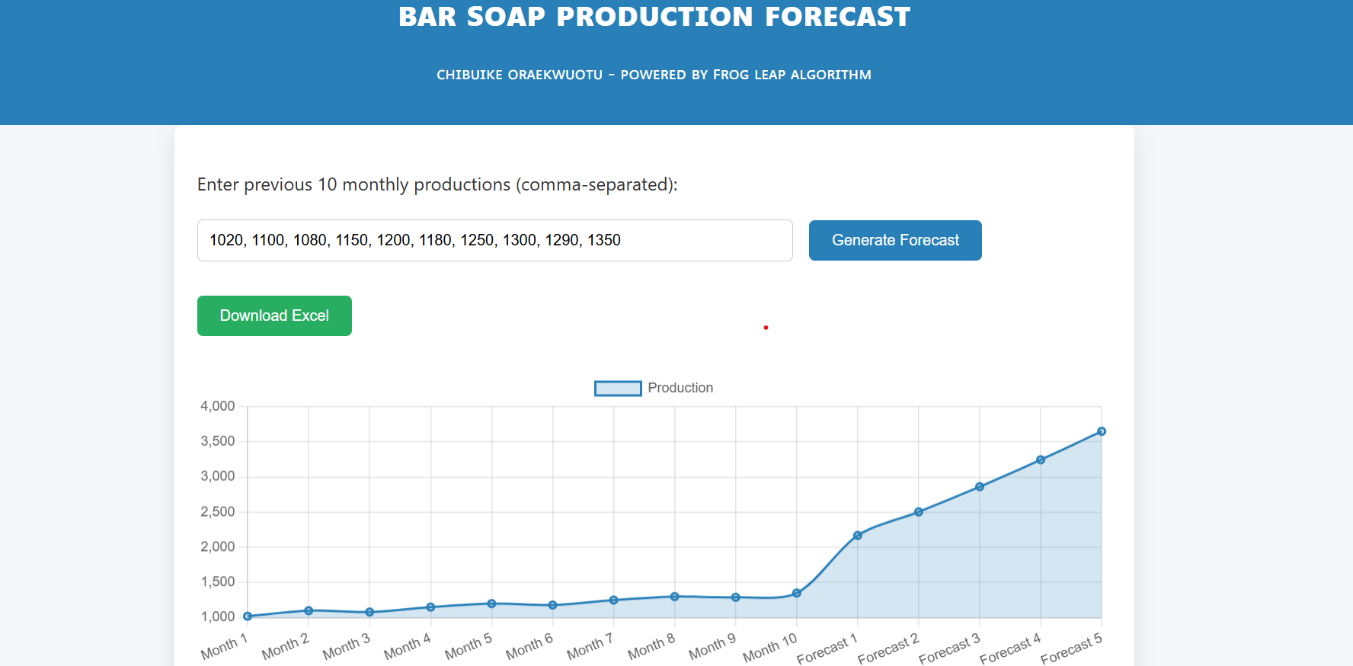This screenshot has height=666, width=1353.
Task: Select the Forecast 1 data point
Action: 858,536
